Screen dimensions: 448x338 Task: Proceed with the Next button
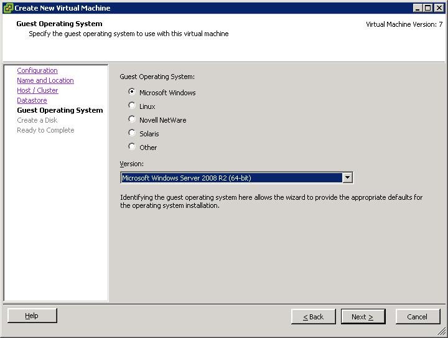363,317
